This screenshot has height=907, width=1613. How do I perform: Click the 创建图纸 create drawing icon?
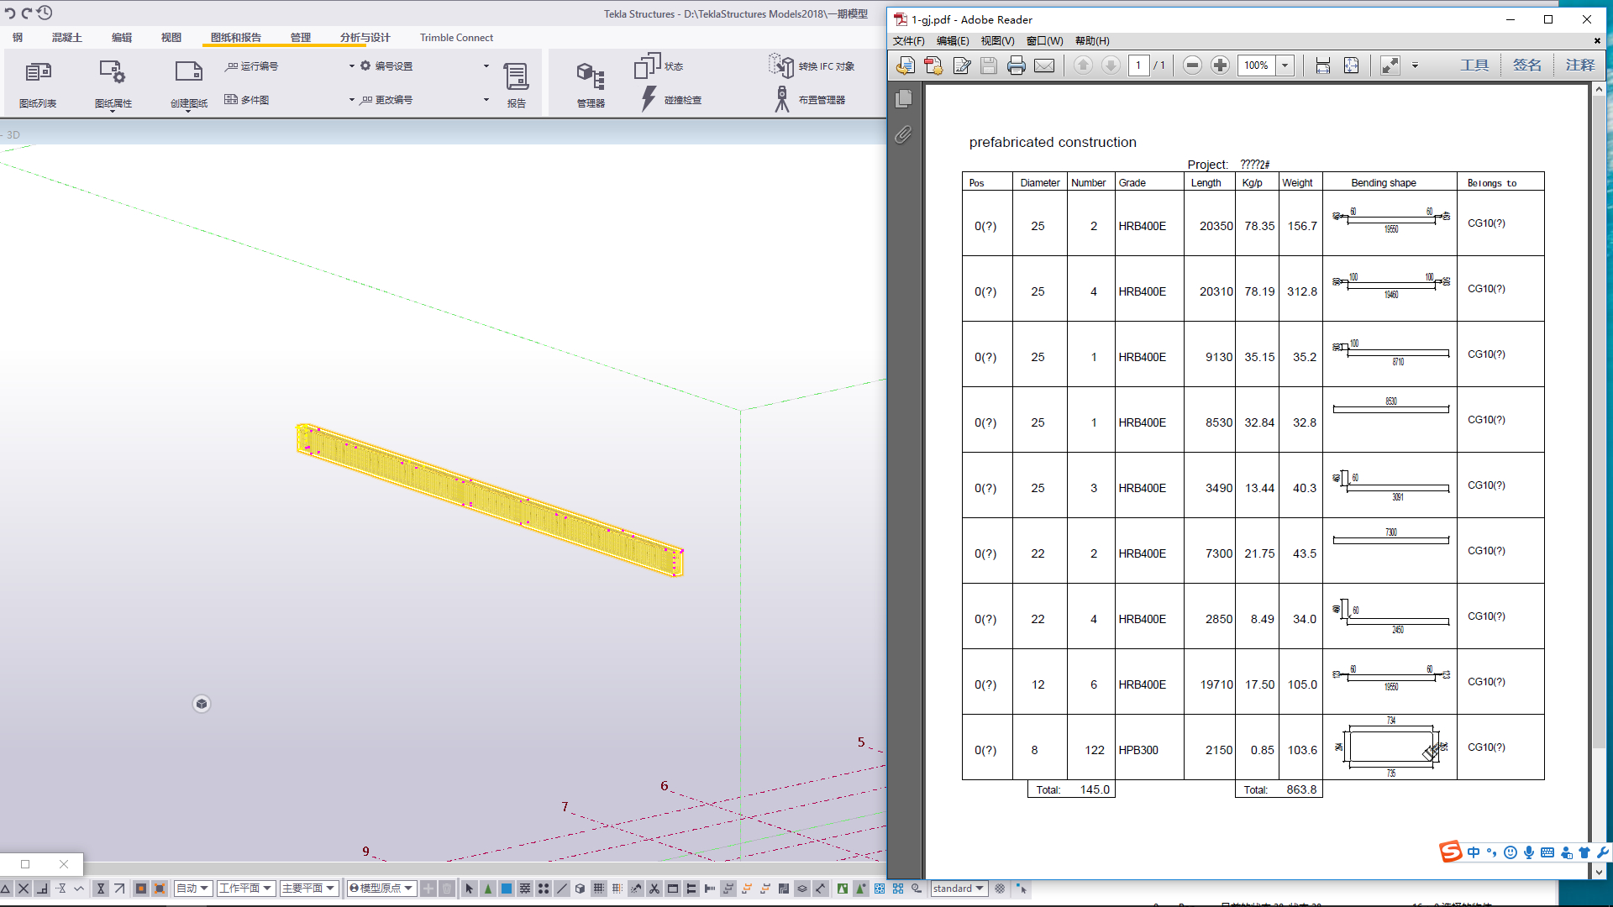click(x=188, y=74)
